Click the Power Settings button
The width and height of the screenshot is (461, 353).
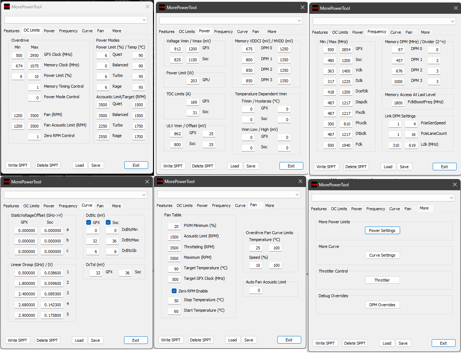[382, 231]
